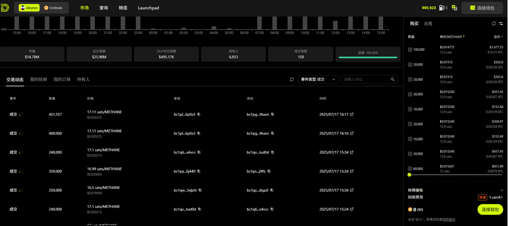Refresh the order book list
508x226 pixels.
(x=494, y=24)
